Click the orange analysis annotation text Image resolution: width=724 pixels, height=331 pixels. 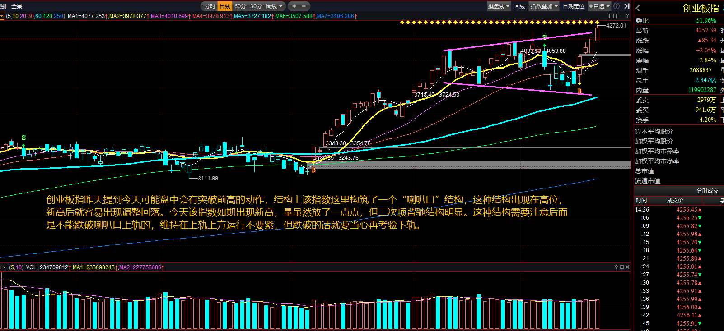pyautogui.click(x=307, y=212)
